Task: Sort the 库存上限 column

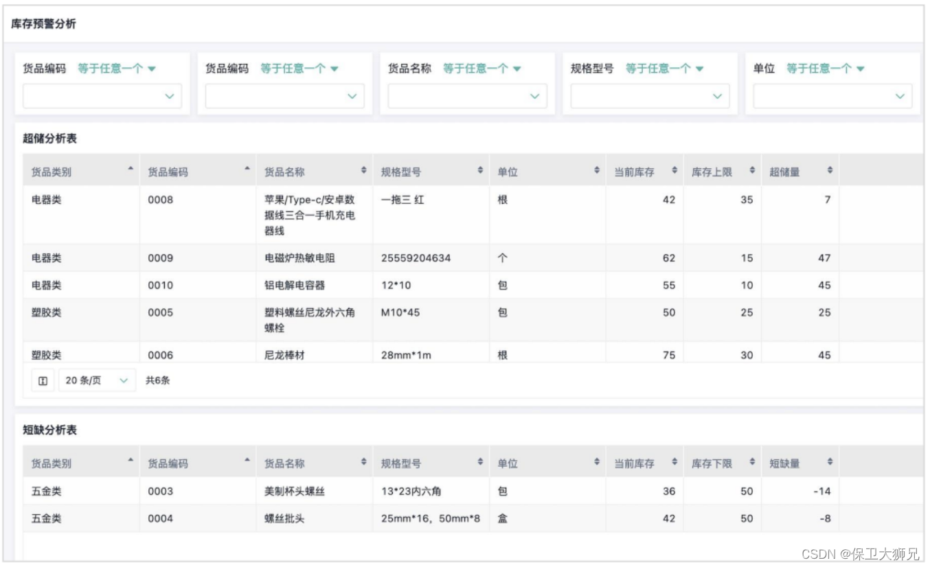Action: [x=749, y=171]
